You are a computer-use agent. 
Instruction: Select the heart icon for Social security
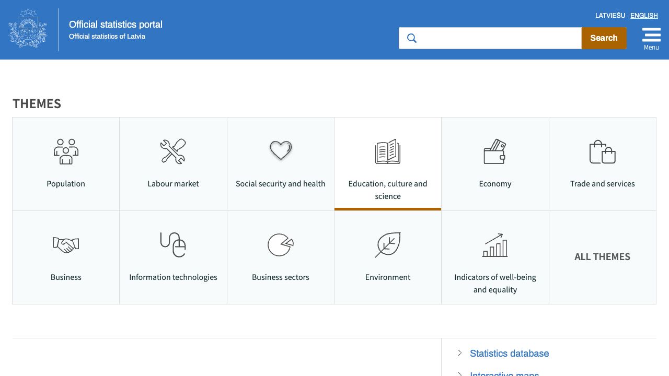[x=281, y=151]
